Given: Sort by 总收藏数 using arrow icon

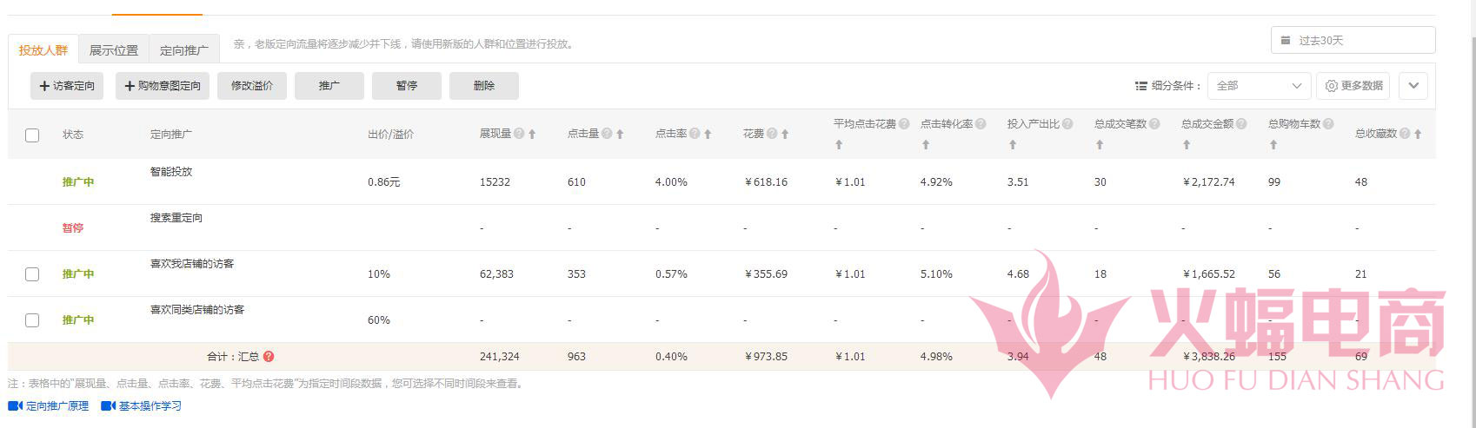Looking at the screenshot, I should click(1418, 135).
